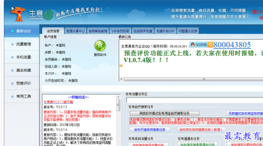Click 本次IP： 未登陆 text
Image resolution: width=263 pixels, height=146 pixels.
point(58,73)
